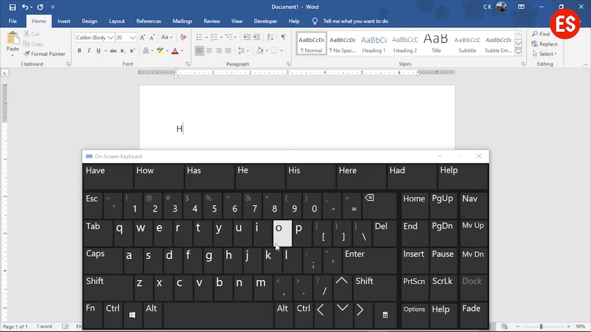Open the File tab
This screenshot has height=332, width=591.
13,21
